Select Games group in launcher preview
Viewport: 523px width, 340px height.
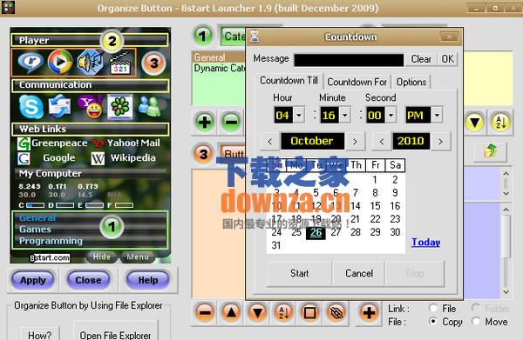point(35,230)
